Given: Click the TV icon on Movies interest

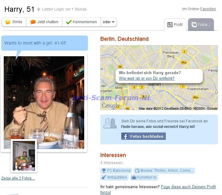Looking at the screenshot, I should pyautogui.click(x=137, y=171).
